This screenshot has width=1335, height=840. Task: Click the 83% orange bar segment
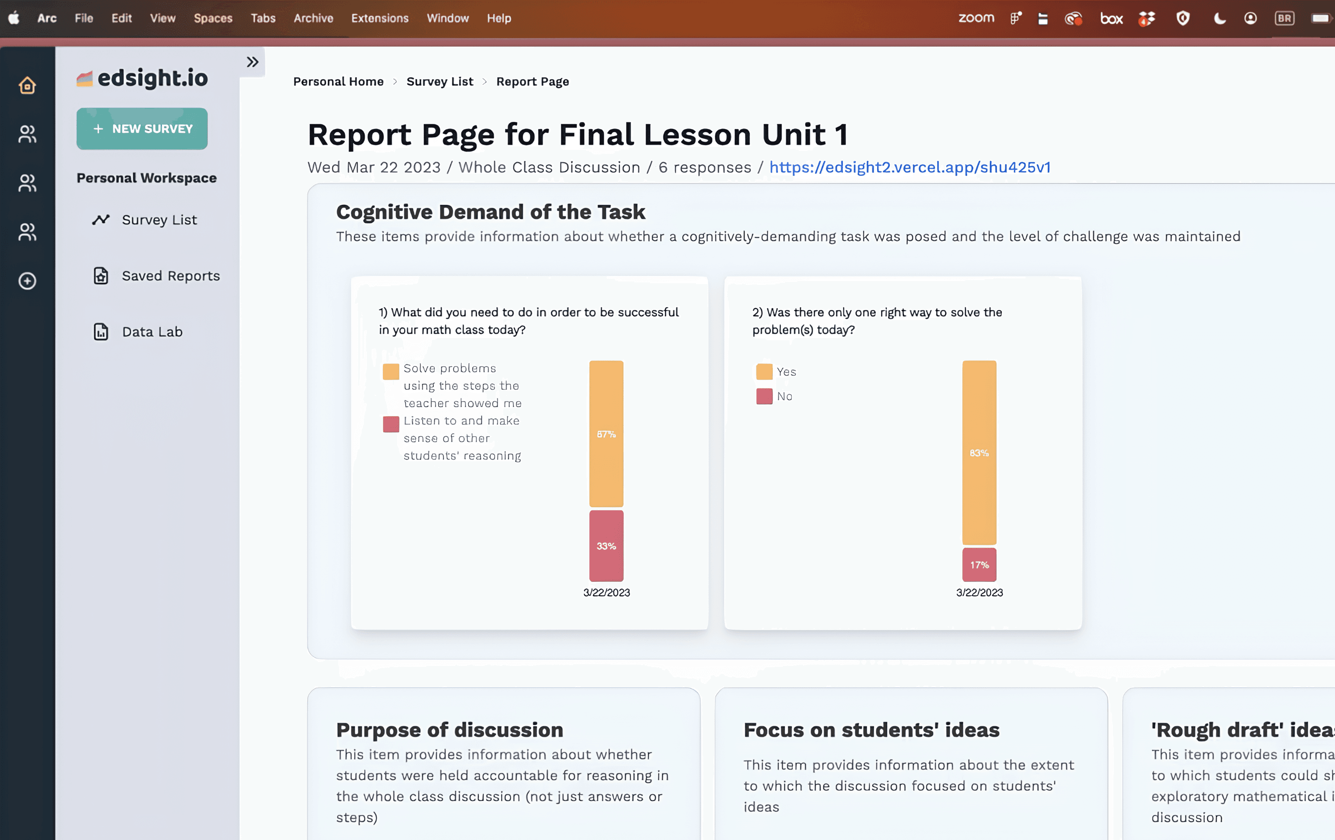coord(979,453)
